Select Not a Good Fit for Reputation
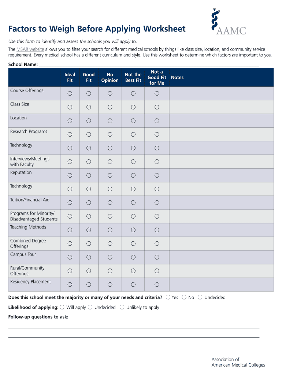 coord(157,175)
